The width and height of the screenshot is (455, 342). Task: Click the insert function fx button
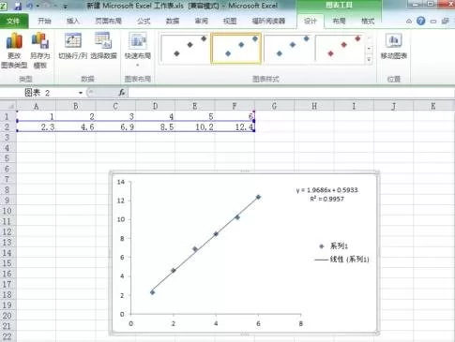click(x=122, y=93)
